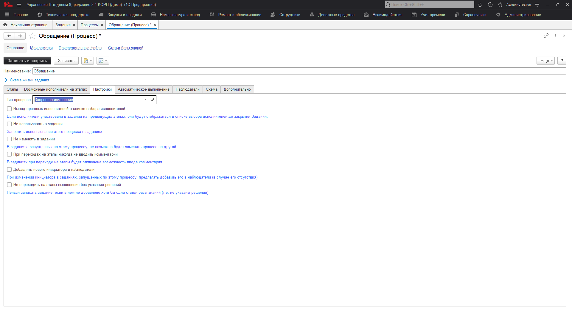572x310 pixels.
Task: Enable Не использовать в задании checkbox
Action: 9,124
